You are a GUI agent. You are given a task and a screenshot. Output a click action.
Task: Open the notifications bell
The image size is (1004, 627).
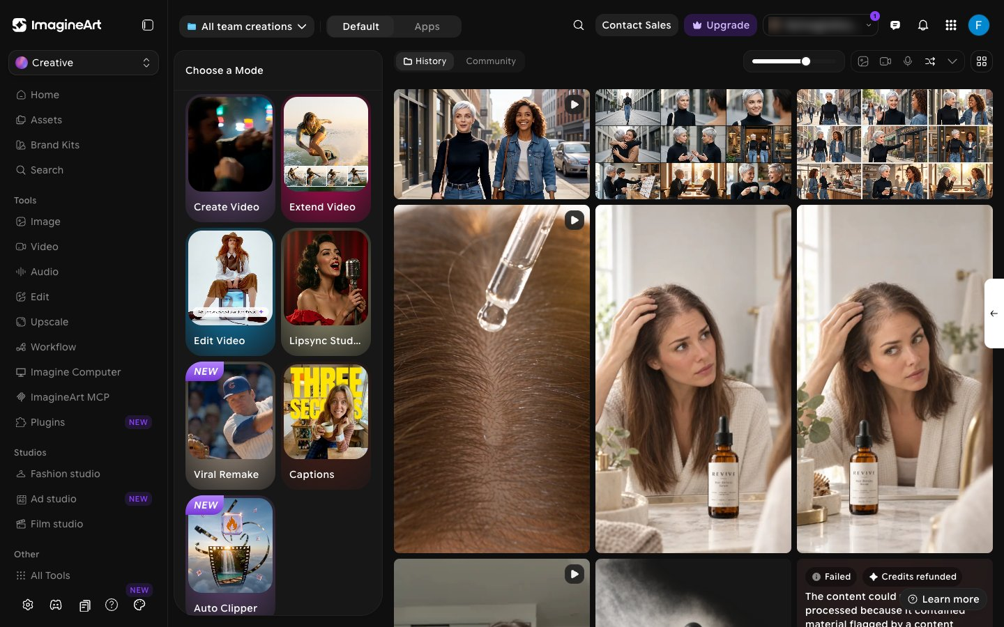pos(923,25)
